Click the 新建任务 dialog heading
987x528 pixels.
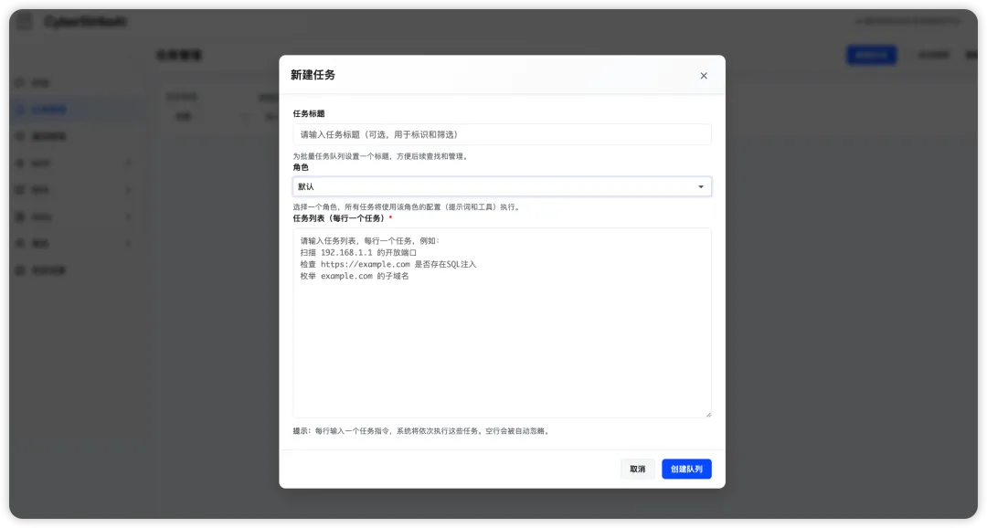[x=313, y=75]
